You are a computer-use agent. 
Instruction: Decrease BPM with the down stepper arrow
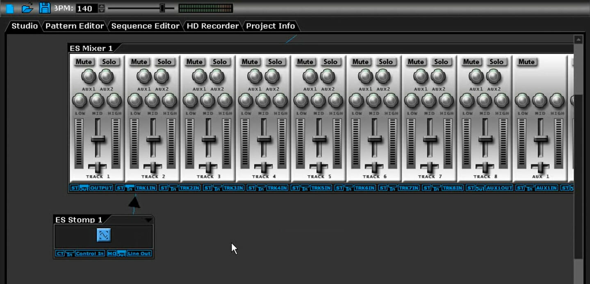102,11
